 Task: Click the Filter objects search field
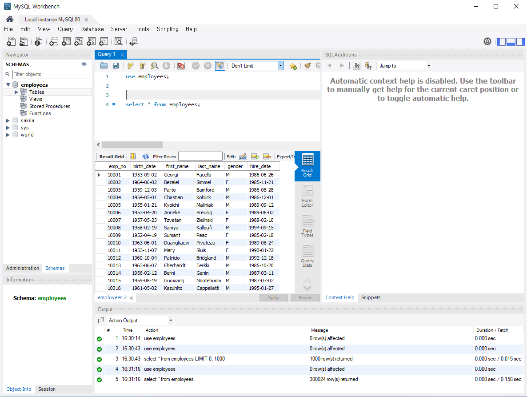pos(50,74)
